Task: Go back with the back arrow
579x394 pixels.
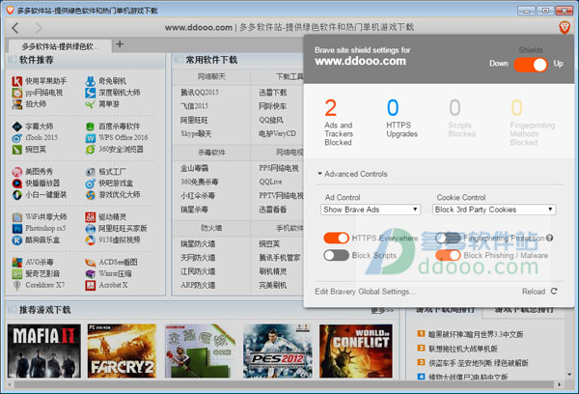Action: coord(15,28)
